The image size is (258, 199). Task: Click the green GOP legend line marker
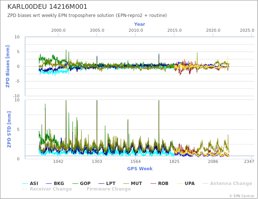(75, 184)
